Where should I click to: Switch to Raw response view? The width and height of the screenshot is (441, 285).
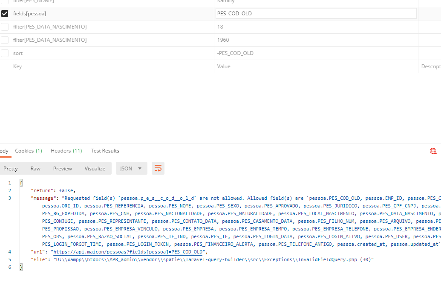coord(35,168)
